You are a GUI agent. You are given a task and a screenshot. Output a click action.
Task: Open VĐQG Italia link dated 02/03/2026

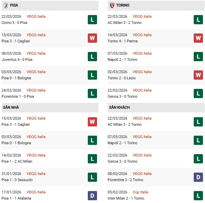(x=142, y=72)
